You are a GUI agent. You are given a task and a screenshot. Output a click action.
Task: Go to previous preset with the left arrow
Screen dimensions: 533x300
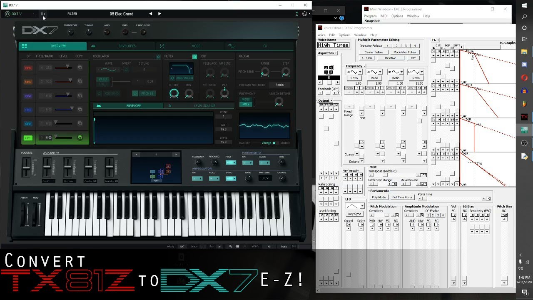[151, 14]
